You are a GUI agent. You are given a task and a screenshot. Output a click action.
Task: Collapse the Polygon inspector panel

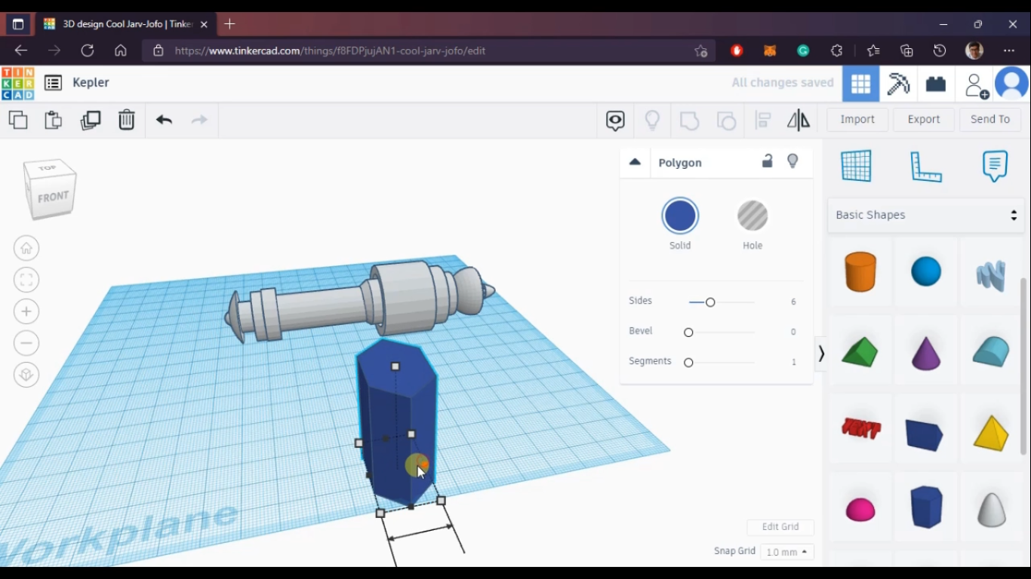pyautogui.click(x=635, y=162)
